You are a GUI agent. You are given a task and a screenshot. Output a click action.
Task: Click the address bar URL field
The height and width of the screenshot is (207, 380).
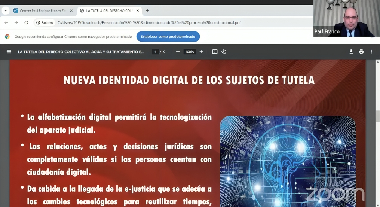(x=150, y=22)
